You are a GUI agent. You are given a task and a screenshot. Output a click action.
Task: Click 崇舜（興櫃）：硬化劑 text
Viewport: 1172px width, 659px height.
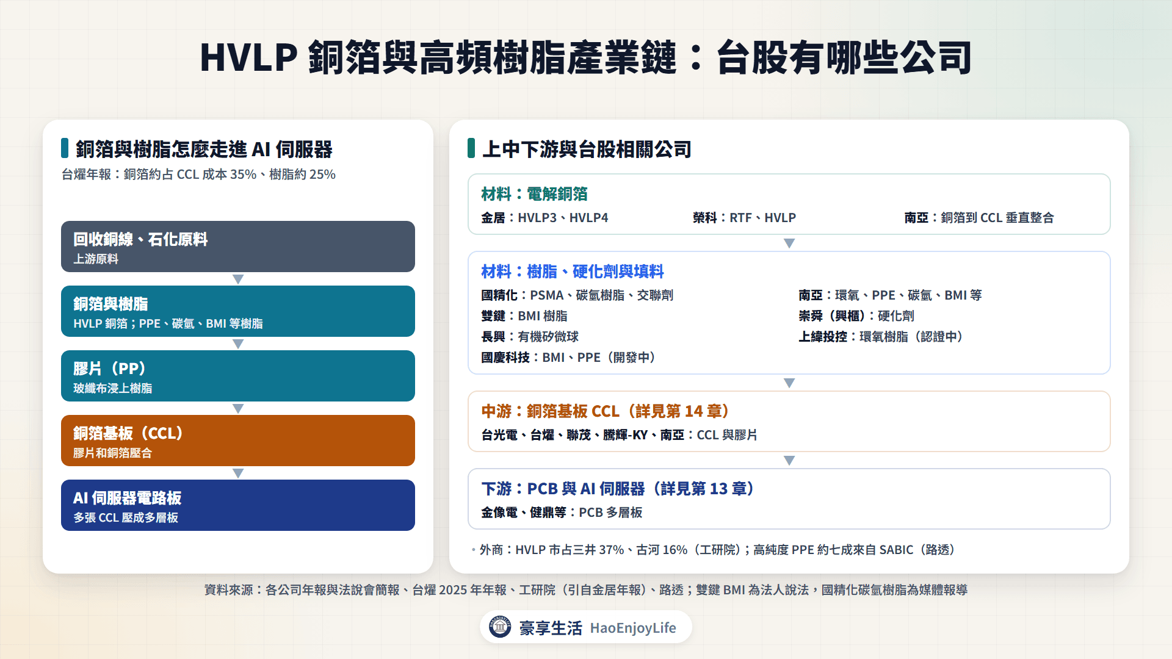click(x=856, y=316)
